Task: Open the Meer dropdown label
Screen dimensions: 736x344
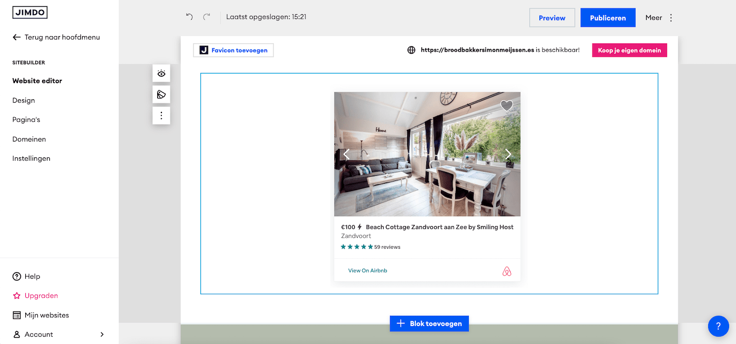Action: pyautogui.click(x=653, y=18)
